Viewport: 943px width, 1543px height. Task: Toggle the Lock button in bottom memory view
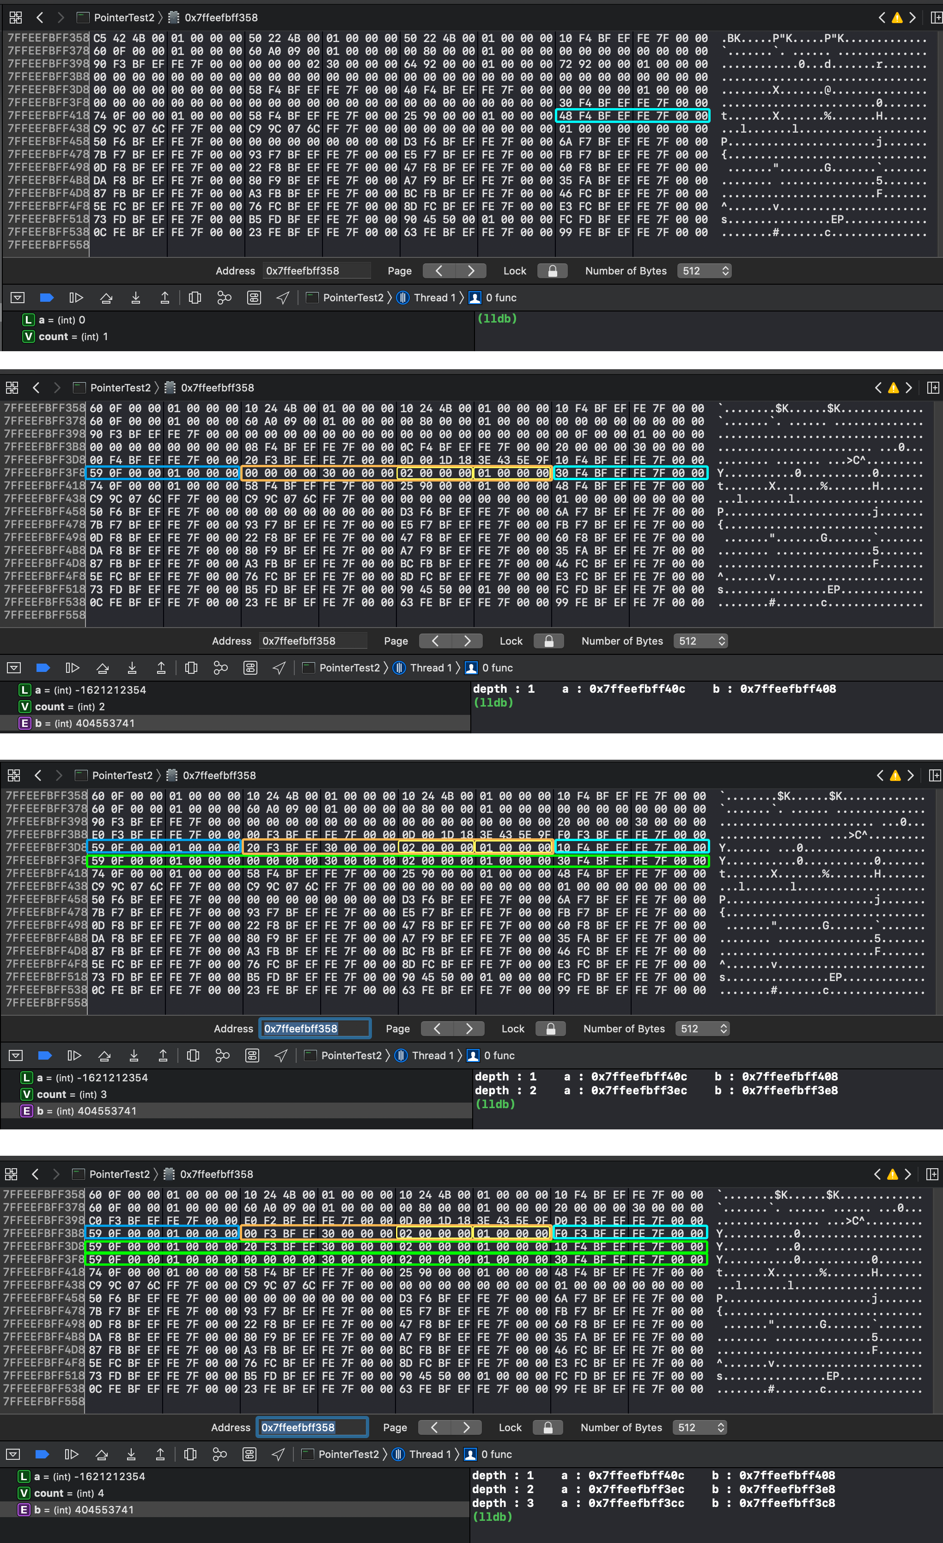548,1427
